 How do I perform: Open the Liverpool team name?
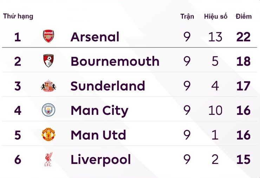[x=101, y=159]
